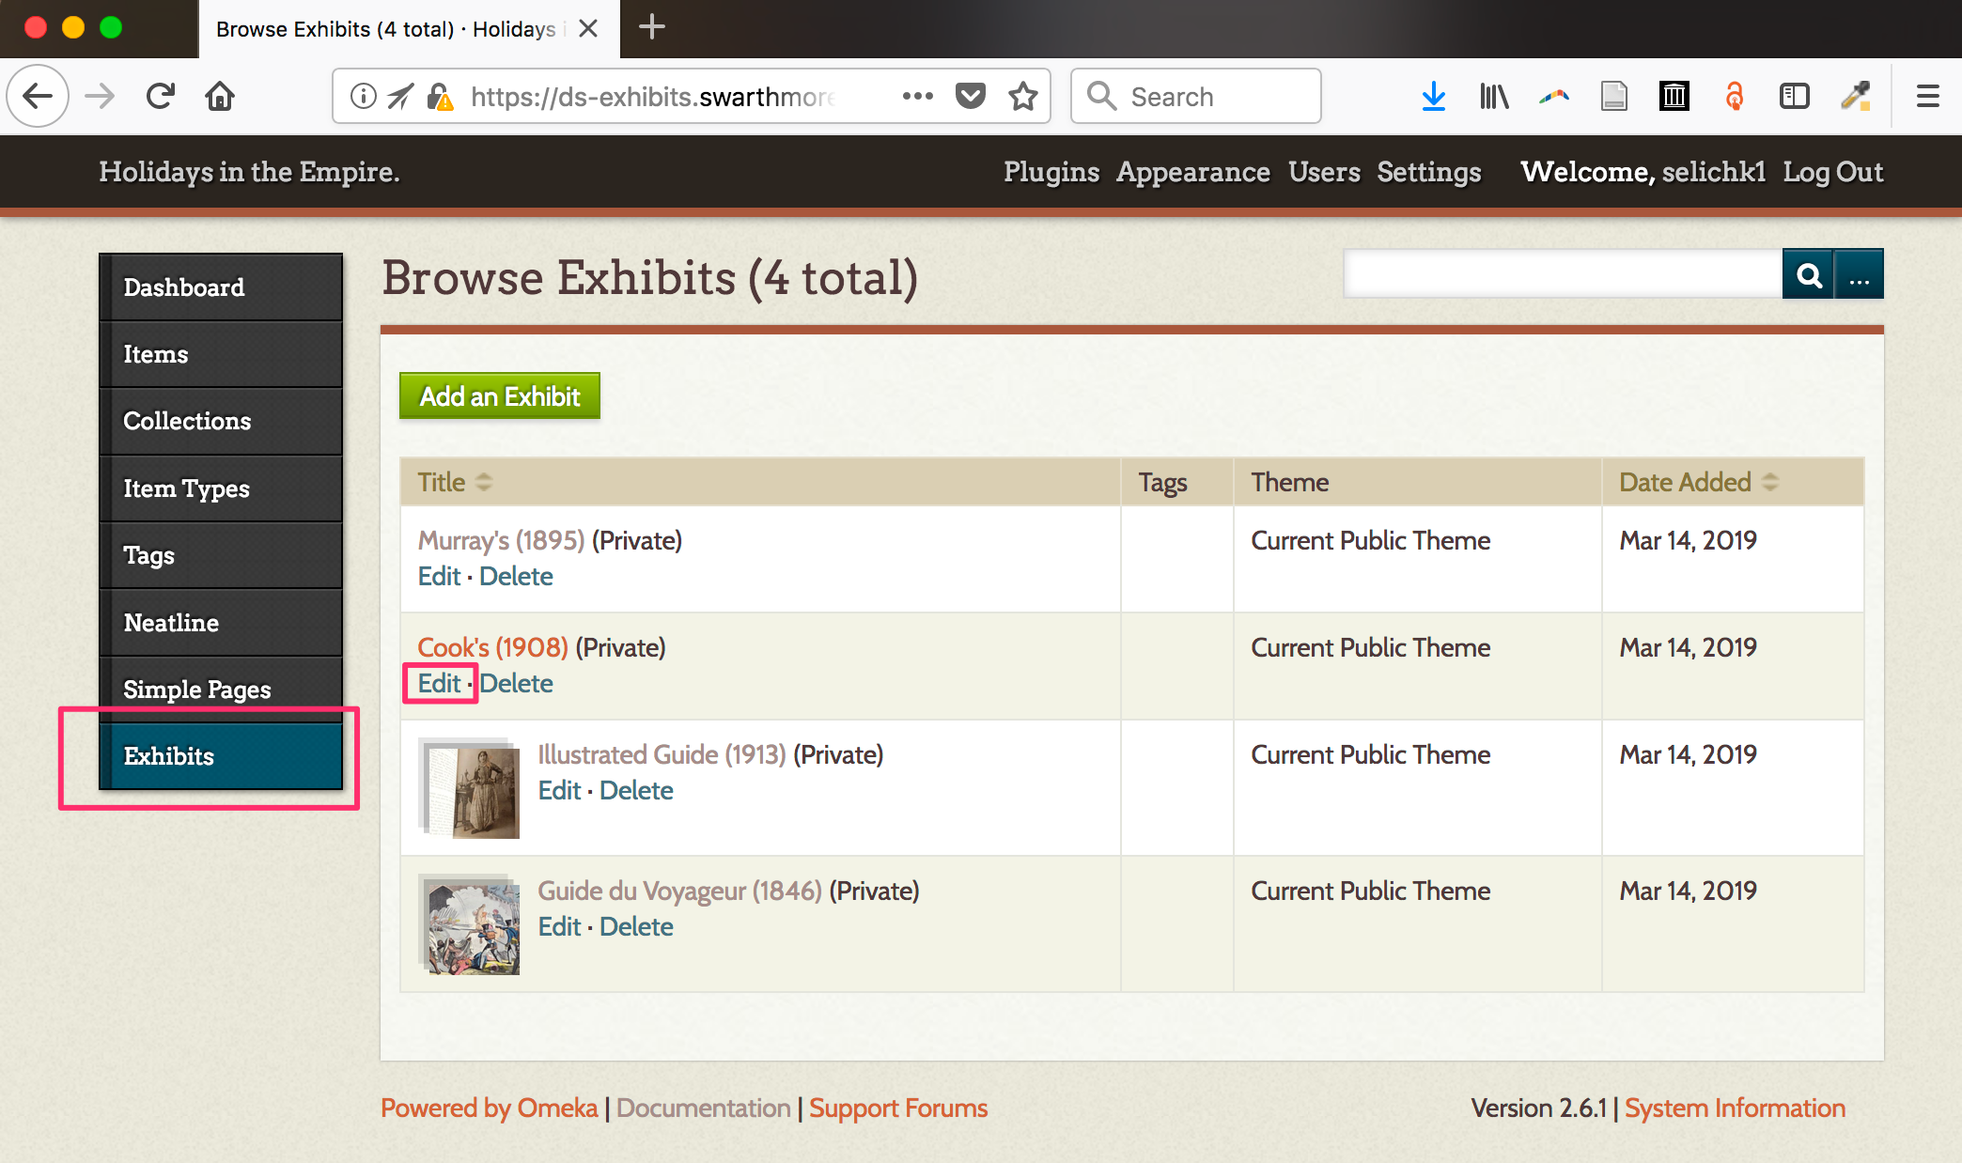This screenshot has width=1962, height=1163.
Task: Open the library bookshelf icon
Action: pyautogui.click(x=1493, y=96)
